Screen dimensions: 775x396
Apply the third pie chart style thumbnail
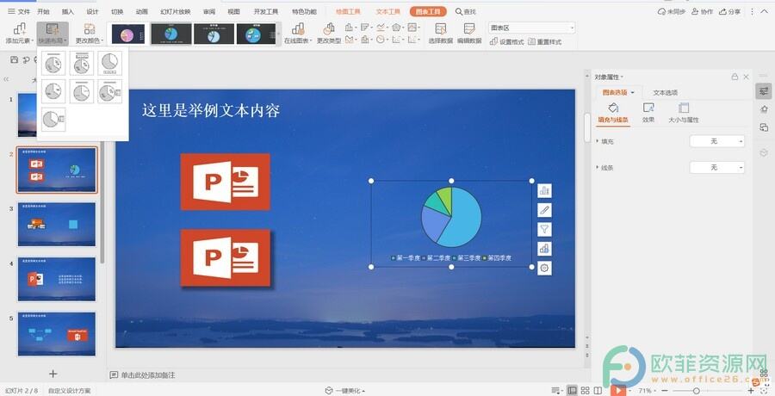point(214,34)
